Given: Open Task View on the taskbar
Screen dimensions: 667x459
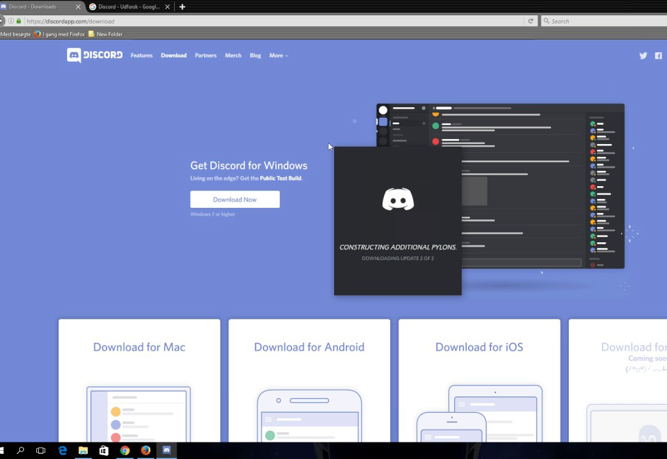Looking at the screenshot, I should 41,450.
